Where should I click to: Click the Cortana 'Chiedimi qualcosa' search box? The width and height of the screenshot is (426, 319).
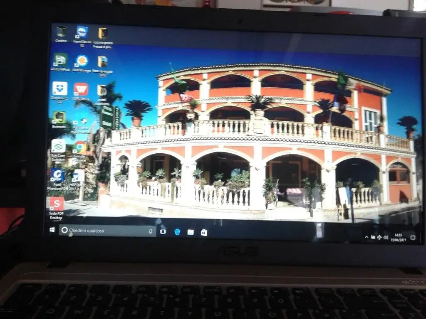[104, 231]
